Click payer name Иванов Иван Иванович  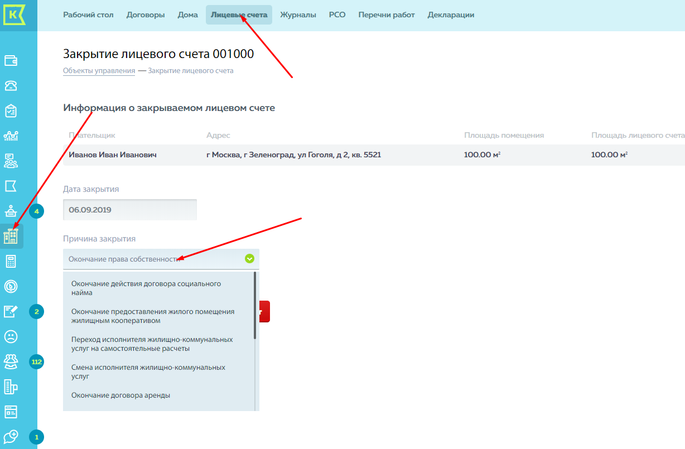tap(113, 155)
